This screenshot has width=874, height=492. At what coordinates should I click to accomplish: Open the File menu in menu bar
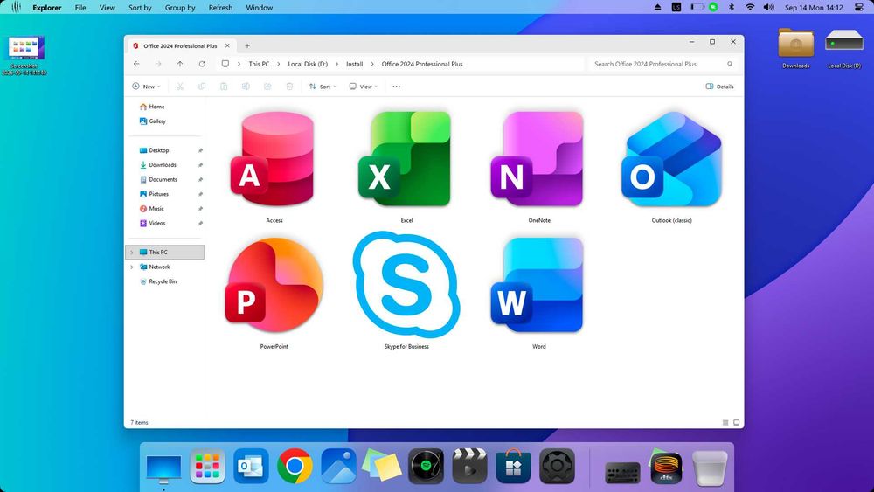point(80,8)
